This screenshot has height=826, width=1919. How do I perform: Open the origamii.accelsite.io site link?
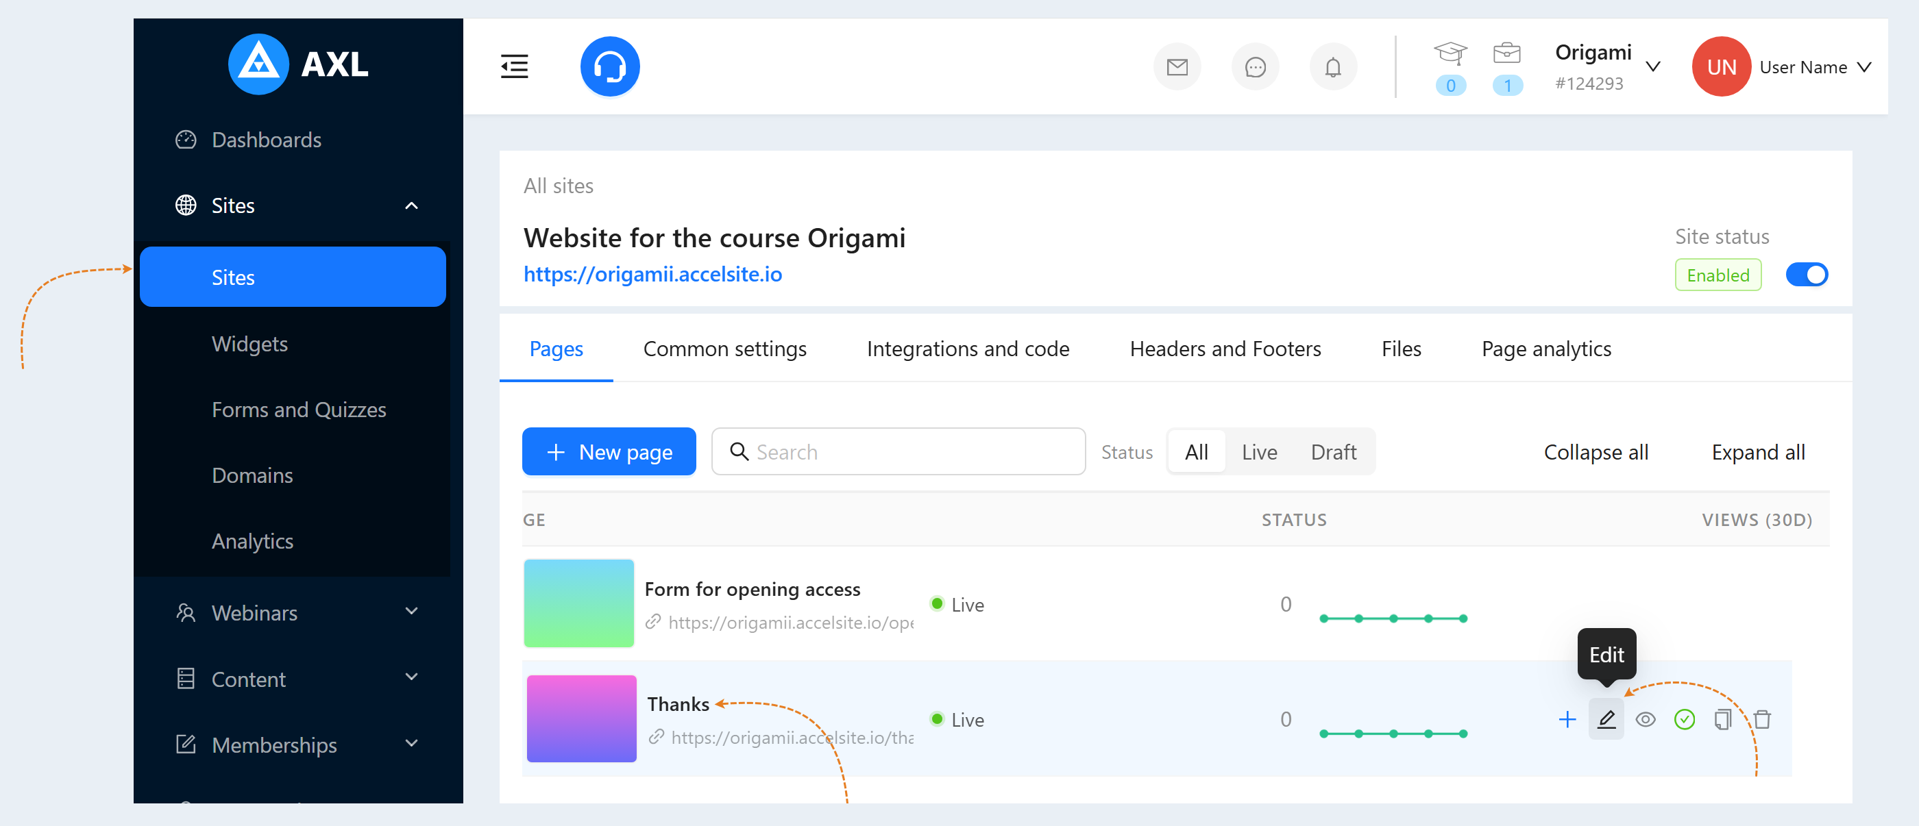pyautogui.click(x=652, y=274)
